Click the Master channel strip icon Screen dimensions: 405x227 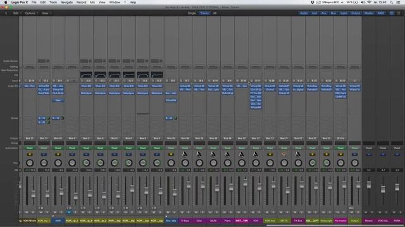[369, 154]
